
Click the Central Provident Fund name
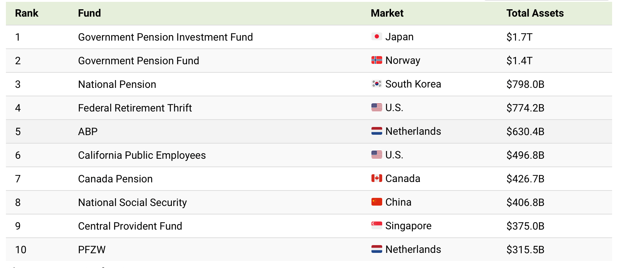pyautogui.click(x=130, y=226)
